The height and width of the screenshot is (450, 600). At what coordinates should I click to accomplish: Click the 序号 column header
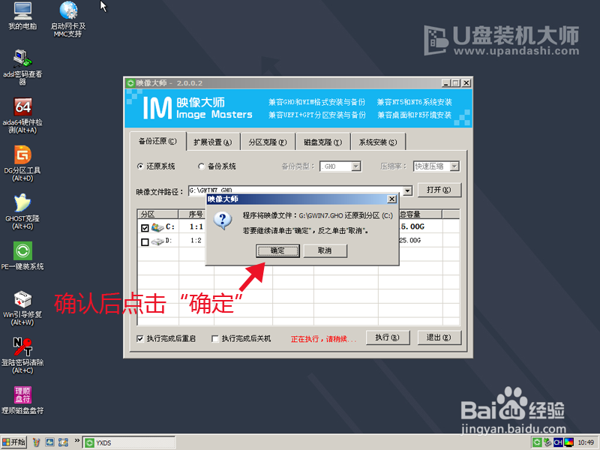(x=196, y=214)
